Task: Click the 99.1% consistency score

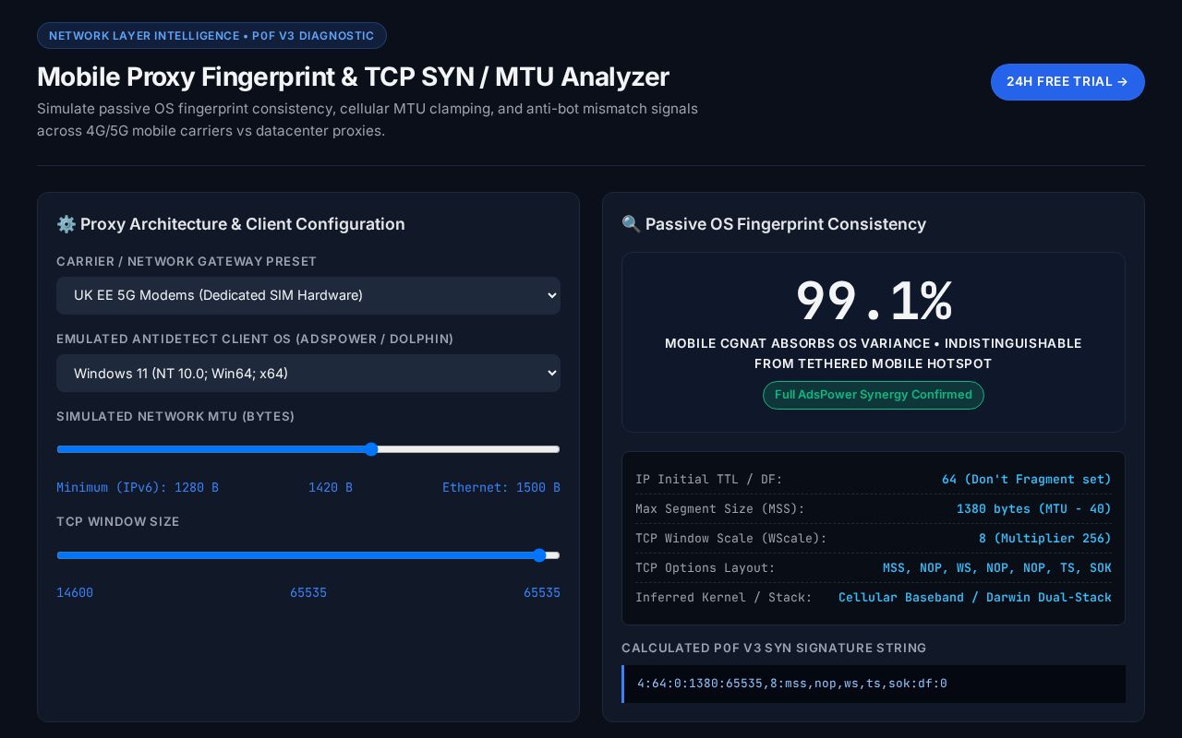Action: point(874,301)
